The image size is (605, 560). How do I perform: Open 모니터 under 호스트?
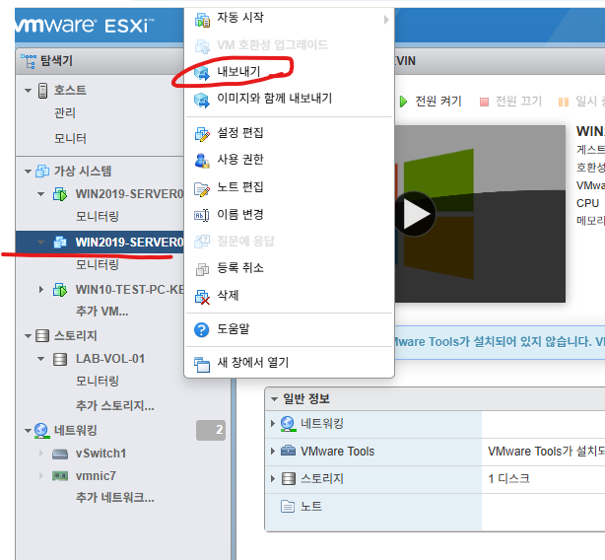pyautogui.click(x=70, y=139)
